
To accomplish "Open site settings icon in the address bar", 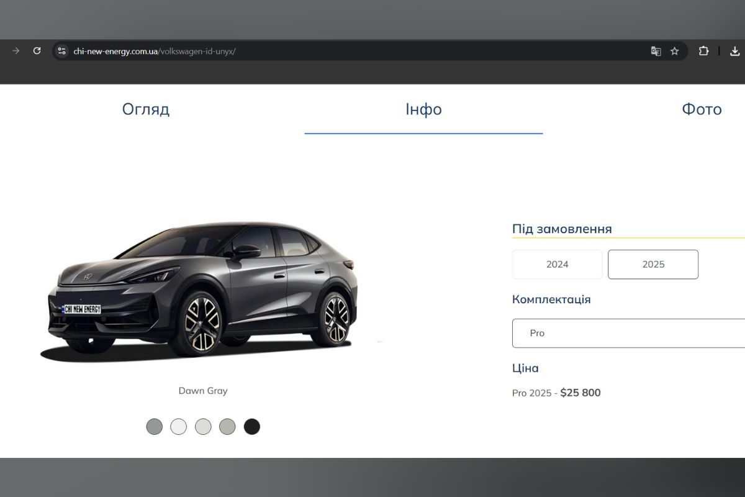I will click(x=62, y=52).
